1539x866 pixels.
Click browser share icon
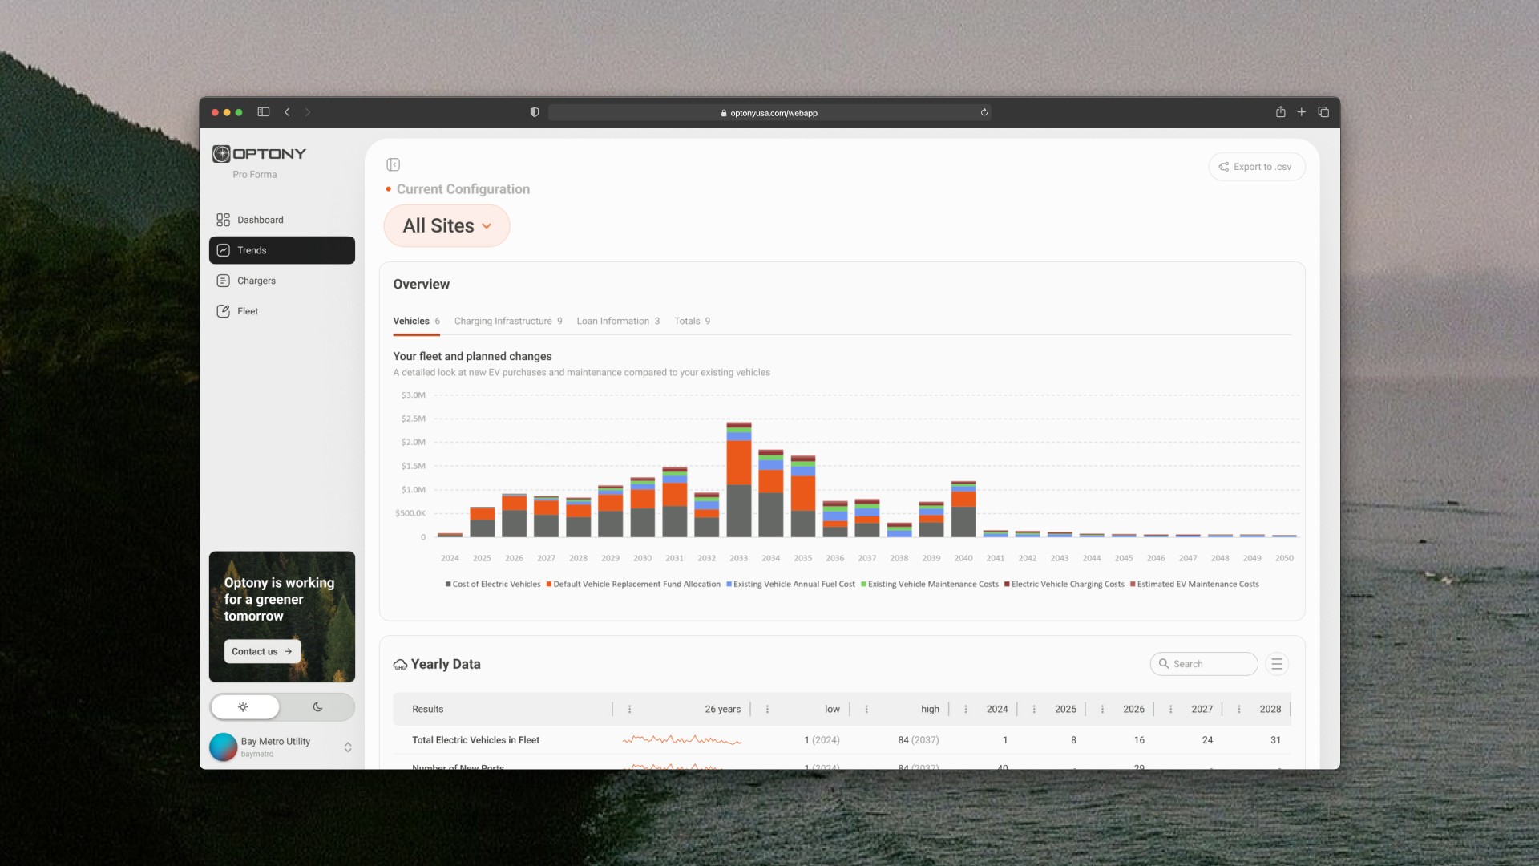[x=1280, y=112]
